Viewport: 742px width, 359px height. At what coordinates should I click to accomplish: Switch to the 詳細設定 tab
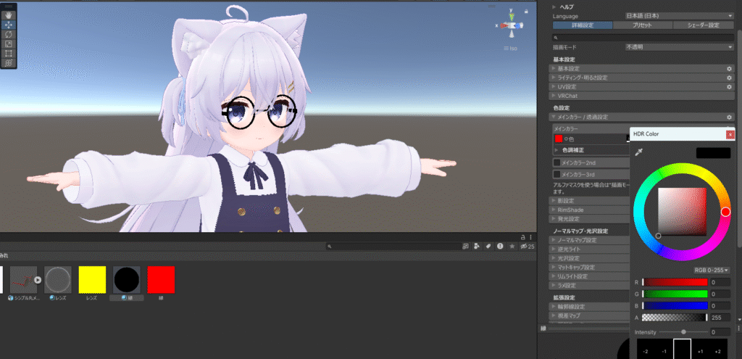582,25
